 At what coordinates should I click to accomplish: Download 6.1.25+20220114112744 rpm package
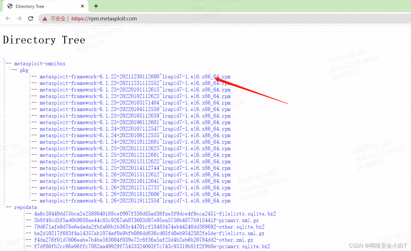coord(135,168)
